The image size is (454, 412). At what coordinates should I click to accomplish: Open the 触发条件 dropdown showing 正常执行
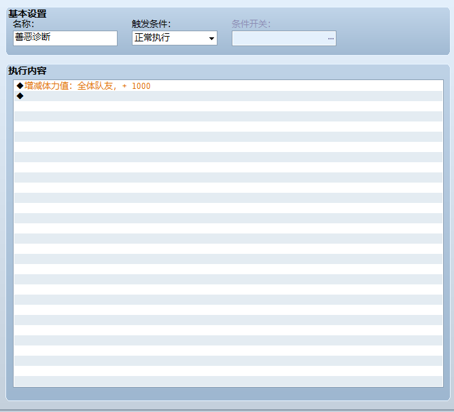click(x=175, y=38)
